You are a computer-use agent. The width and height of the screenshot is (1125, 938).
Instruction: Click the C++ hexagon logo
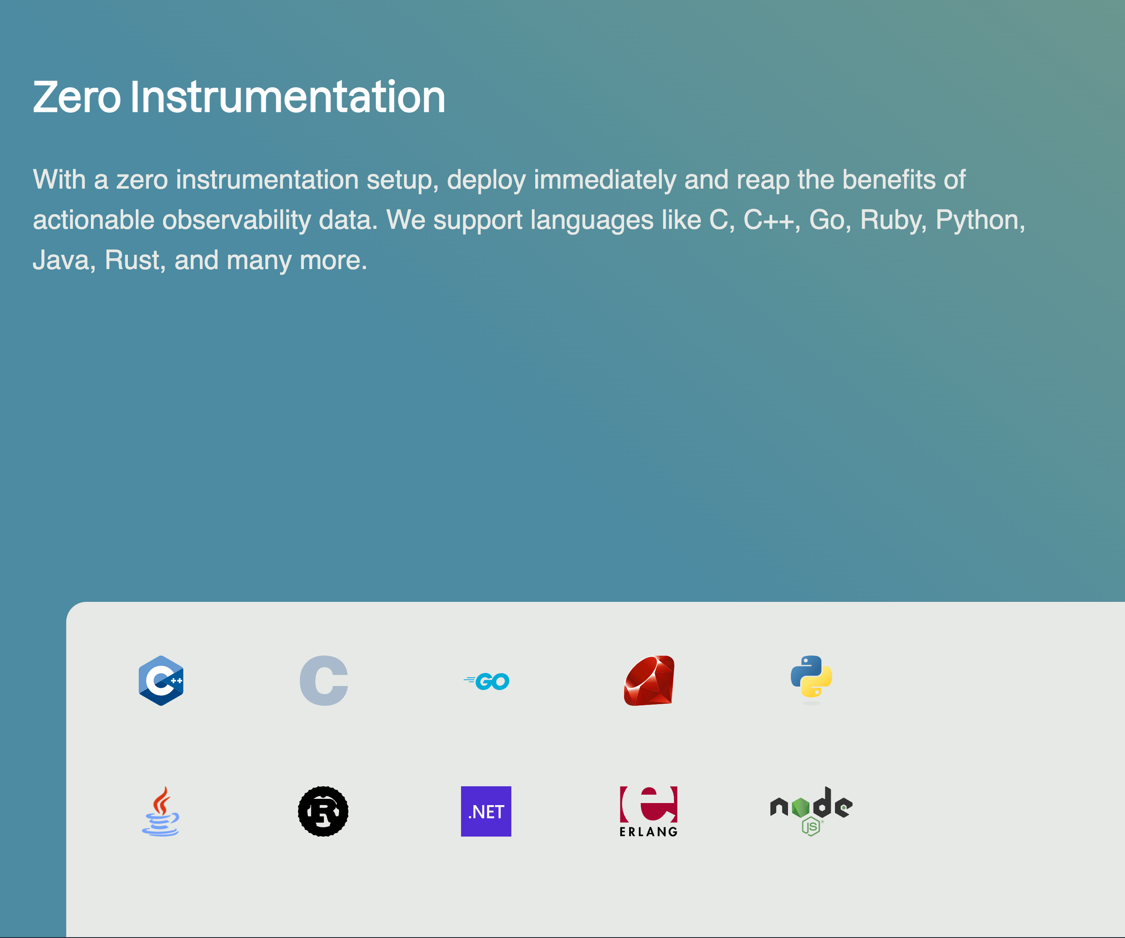(x=161, y=680)
